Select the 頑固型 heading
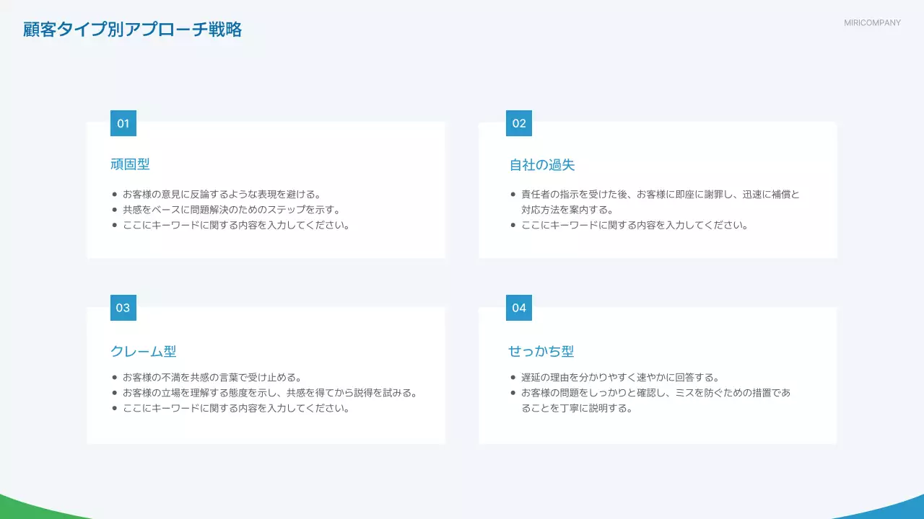Screen dimensions: 924x519 130,164
